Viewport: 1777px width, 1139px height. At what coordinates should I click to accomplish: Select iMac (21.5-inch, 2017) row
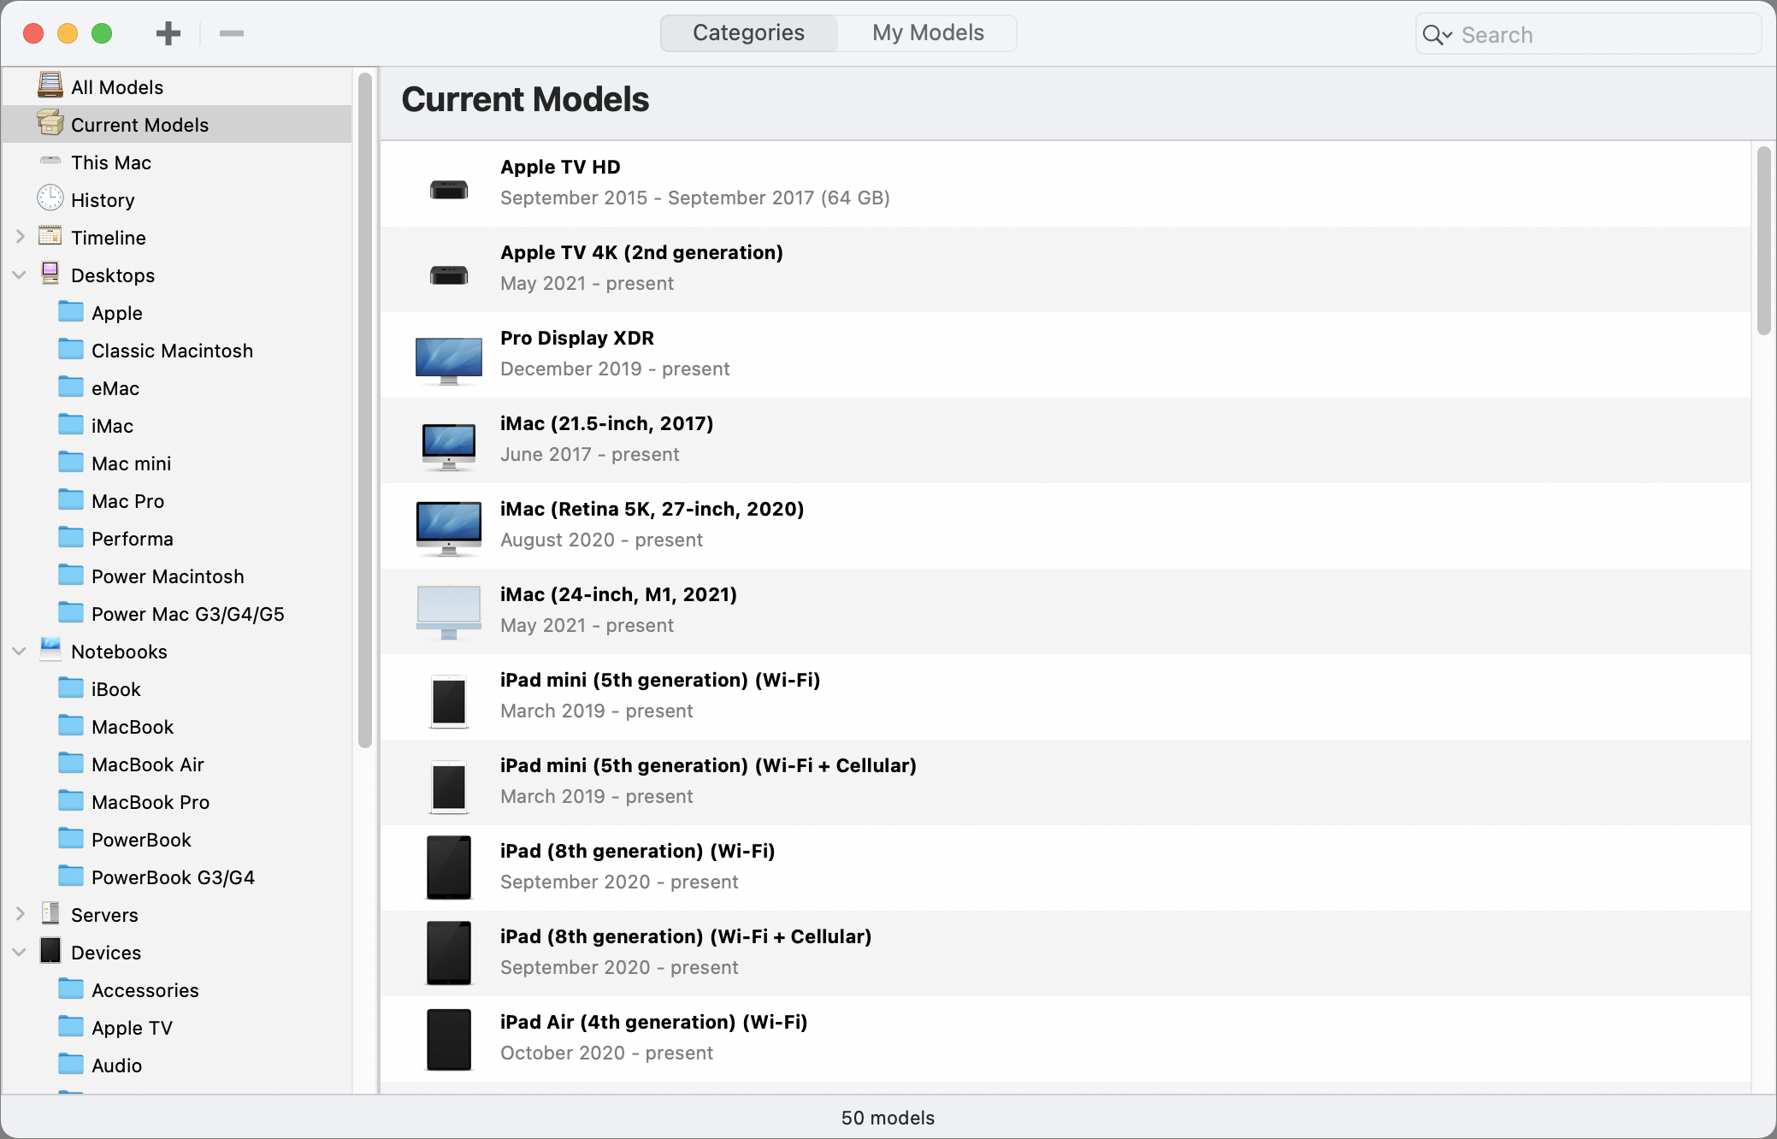(1065, 440)
